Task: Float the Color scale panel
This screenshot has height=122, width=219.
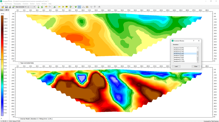Action: pyautogui.click(x=7, y=10)
